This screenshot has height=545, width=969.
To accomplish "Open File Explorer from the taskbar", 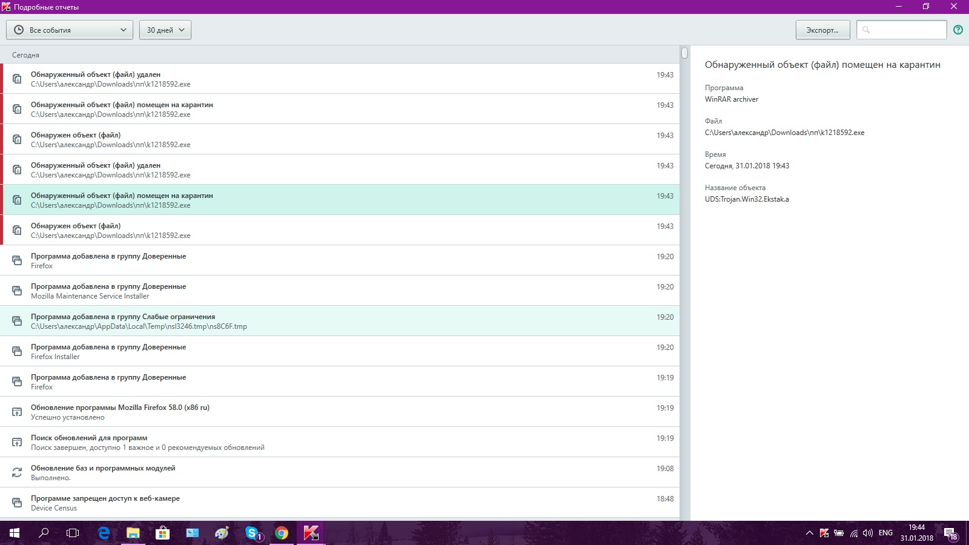I will (133, 533).
